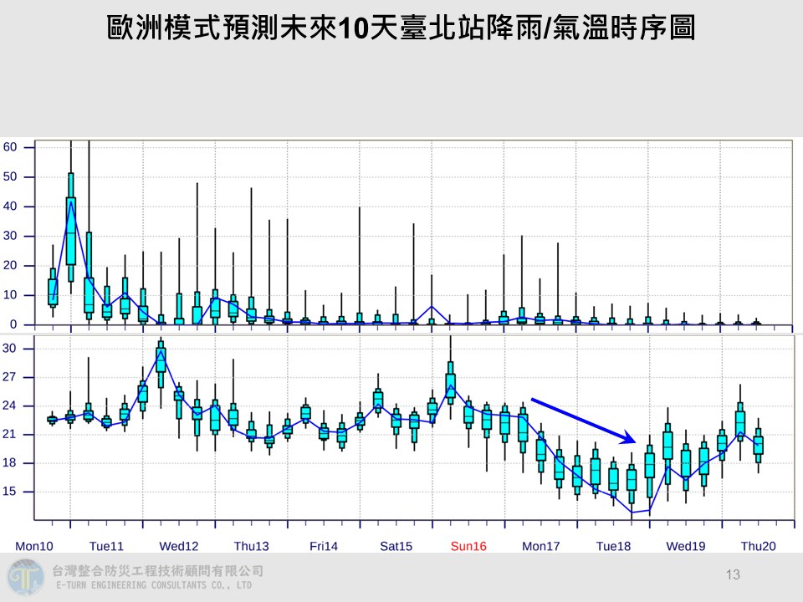
Task: Click the Tue18 axis label
Action: [x=613, y=546]
